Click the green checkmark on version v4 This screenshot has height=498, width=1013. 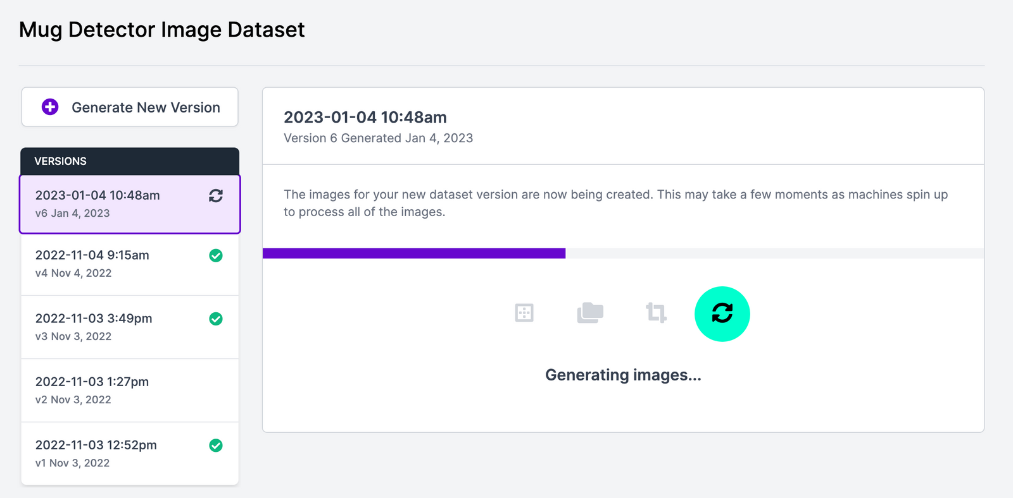(216, 255)
